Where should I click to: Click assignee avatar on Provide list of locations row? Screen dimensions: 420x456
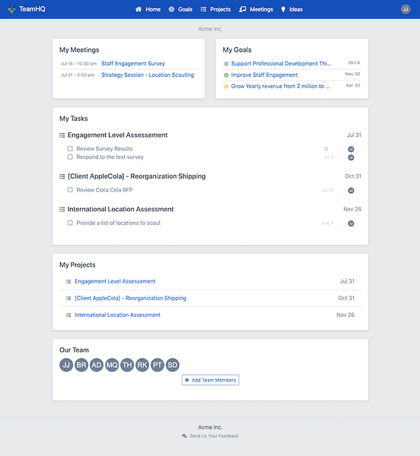351,223
